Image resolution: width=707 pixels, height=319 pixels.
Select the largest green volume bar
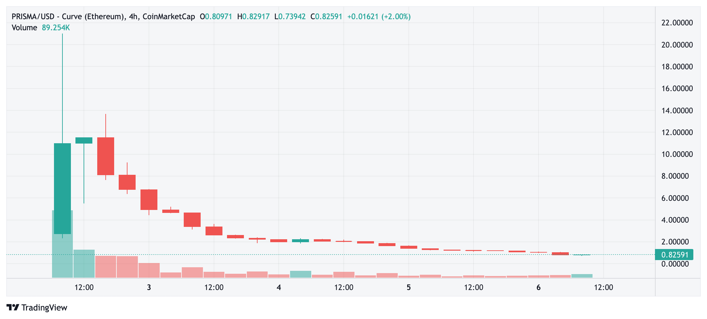click(62, 244)
